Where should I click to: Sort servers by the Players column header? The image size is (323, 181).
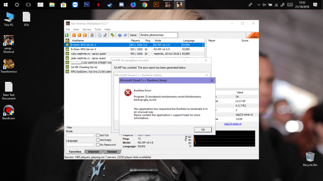(137, 40)
